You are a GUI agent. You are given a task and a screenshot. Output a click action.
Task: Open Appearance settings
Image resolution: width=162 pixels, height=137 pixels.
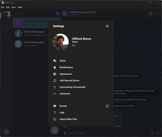pos(81,74)
